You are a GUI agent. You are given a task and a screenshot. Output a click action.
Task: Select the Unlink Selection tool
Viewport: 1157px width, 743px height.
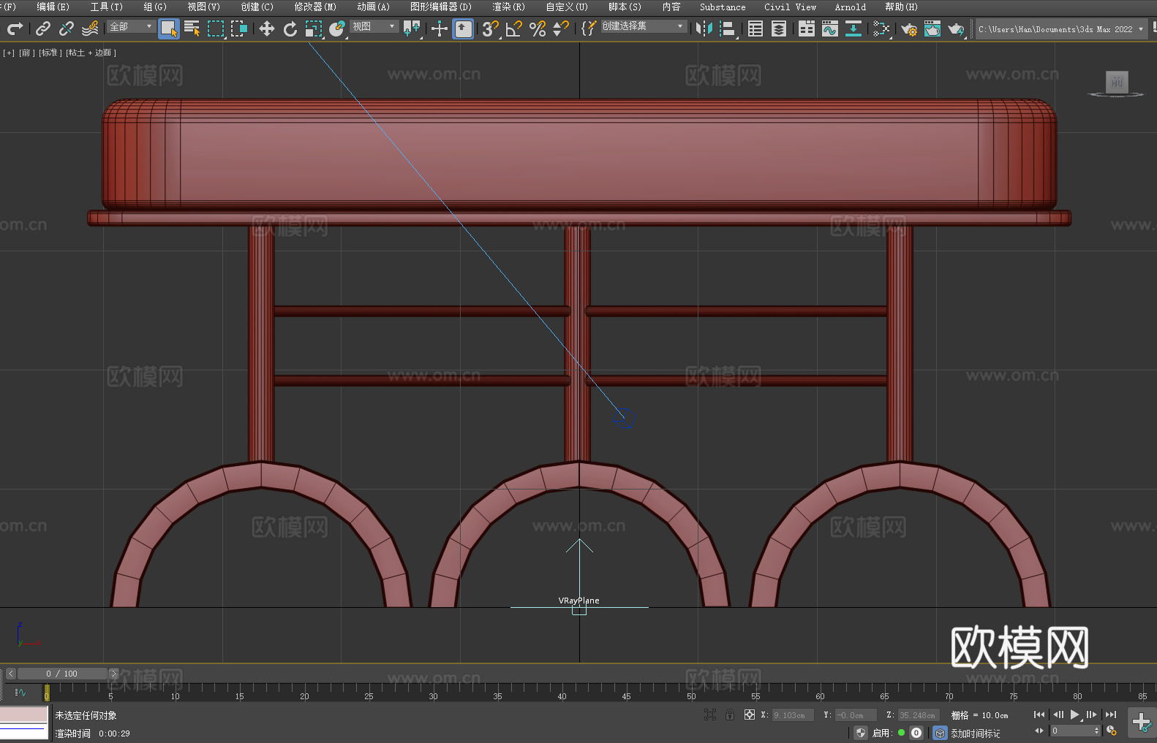point(67,28)
